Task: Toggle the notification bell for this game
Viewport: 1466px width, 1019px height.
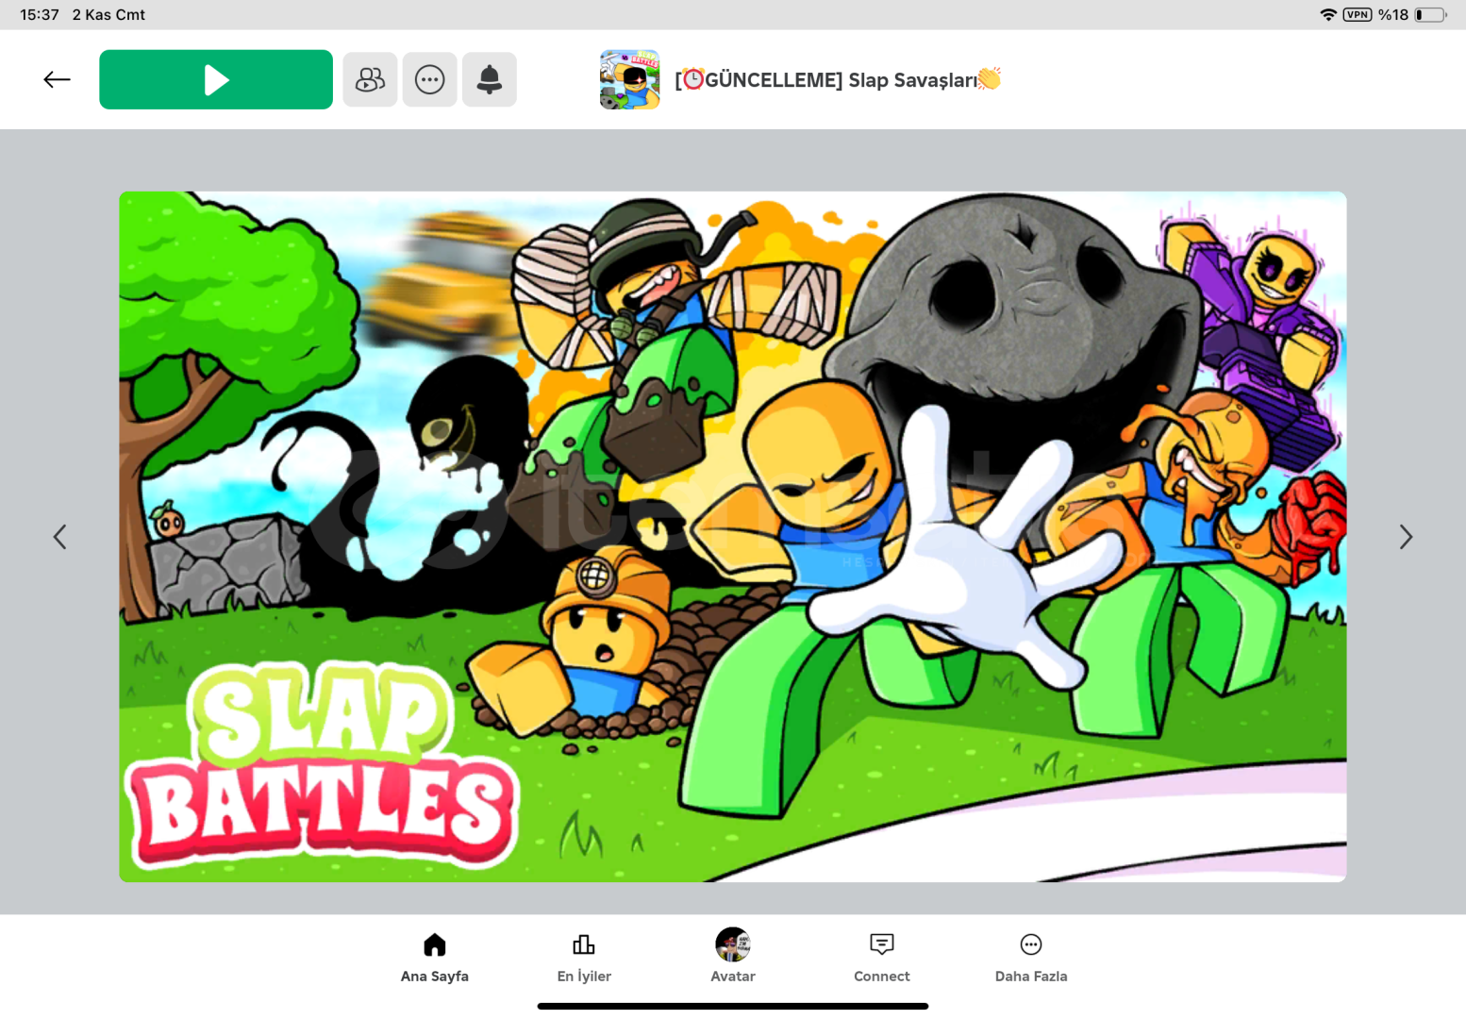Action: [490, 80]
